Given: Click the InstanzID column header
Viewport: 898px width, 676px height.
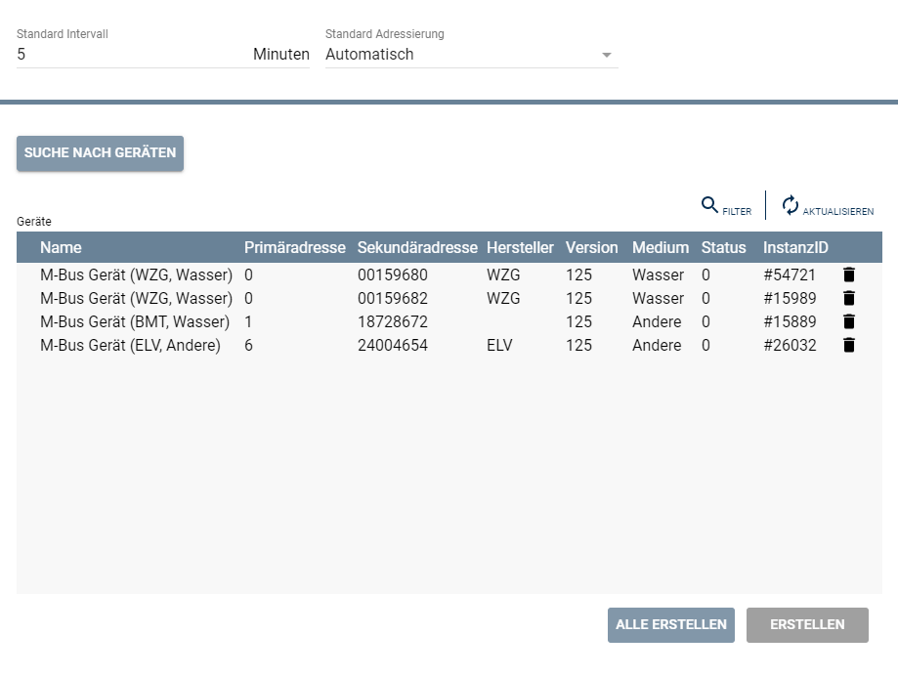Looking at the screenshot, I should tap(795, 248).
